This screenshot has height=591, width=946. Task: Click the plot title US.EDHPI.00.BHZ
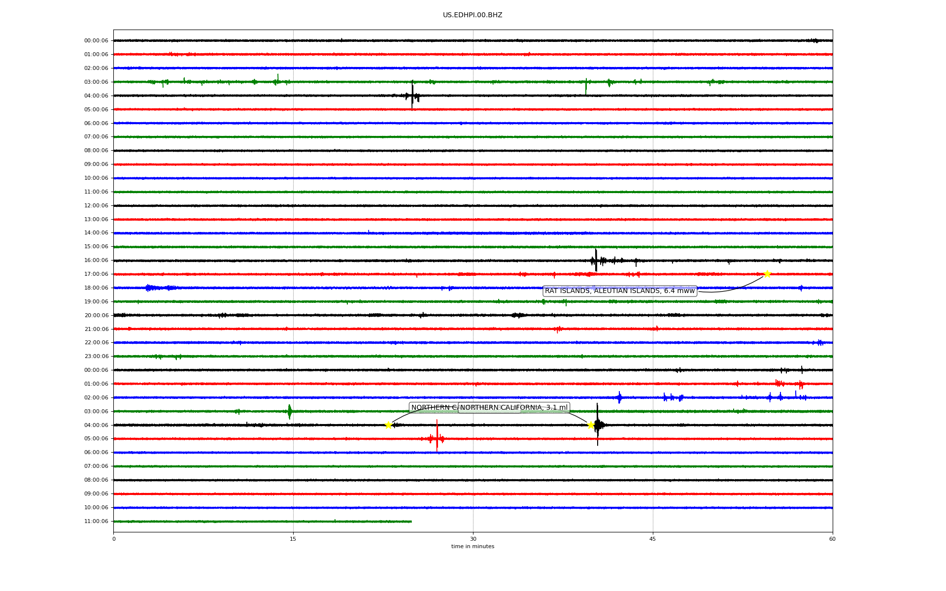[472, 15]
